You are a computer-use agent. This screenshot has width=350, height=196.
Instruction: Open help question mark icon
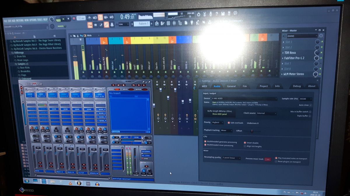point(216,14)
